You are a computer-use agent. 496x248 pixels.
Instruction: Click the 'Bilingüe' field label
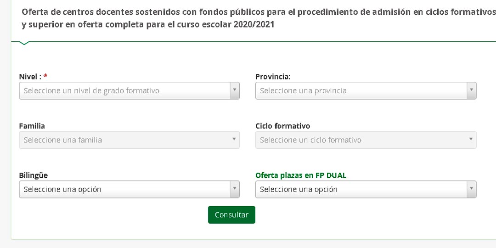click(33, 175)
